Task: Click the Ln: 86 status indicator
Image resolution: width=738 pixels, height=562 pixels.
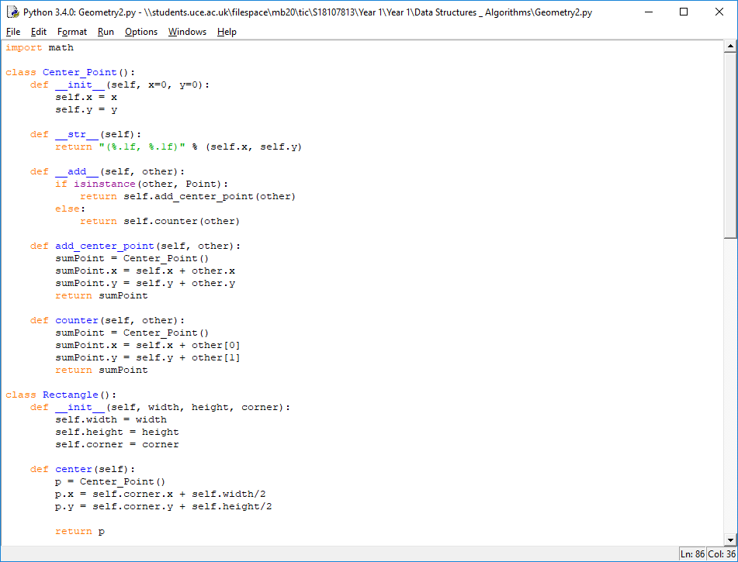Action: (692, 554)
